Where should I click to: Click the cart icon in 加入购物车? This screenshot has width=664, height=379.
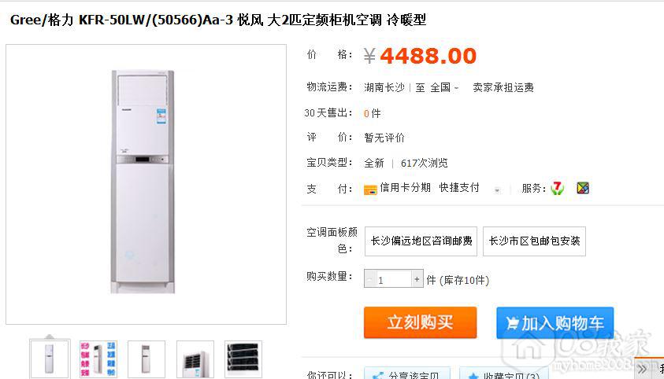(512, 323)
